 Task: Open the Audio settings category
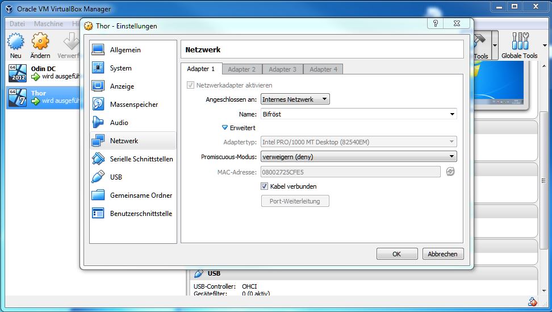(x=133, y=123)
